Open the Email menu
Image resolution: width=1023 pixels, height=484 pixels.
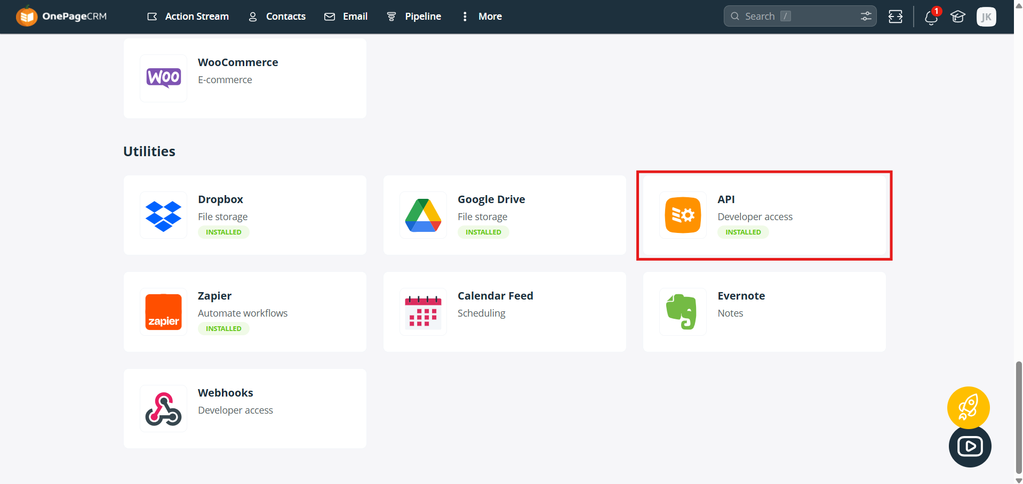click(346, 17)
